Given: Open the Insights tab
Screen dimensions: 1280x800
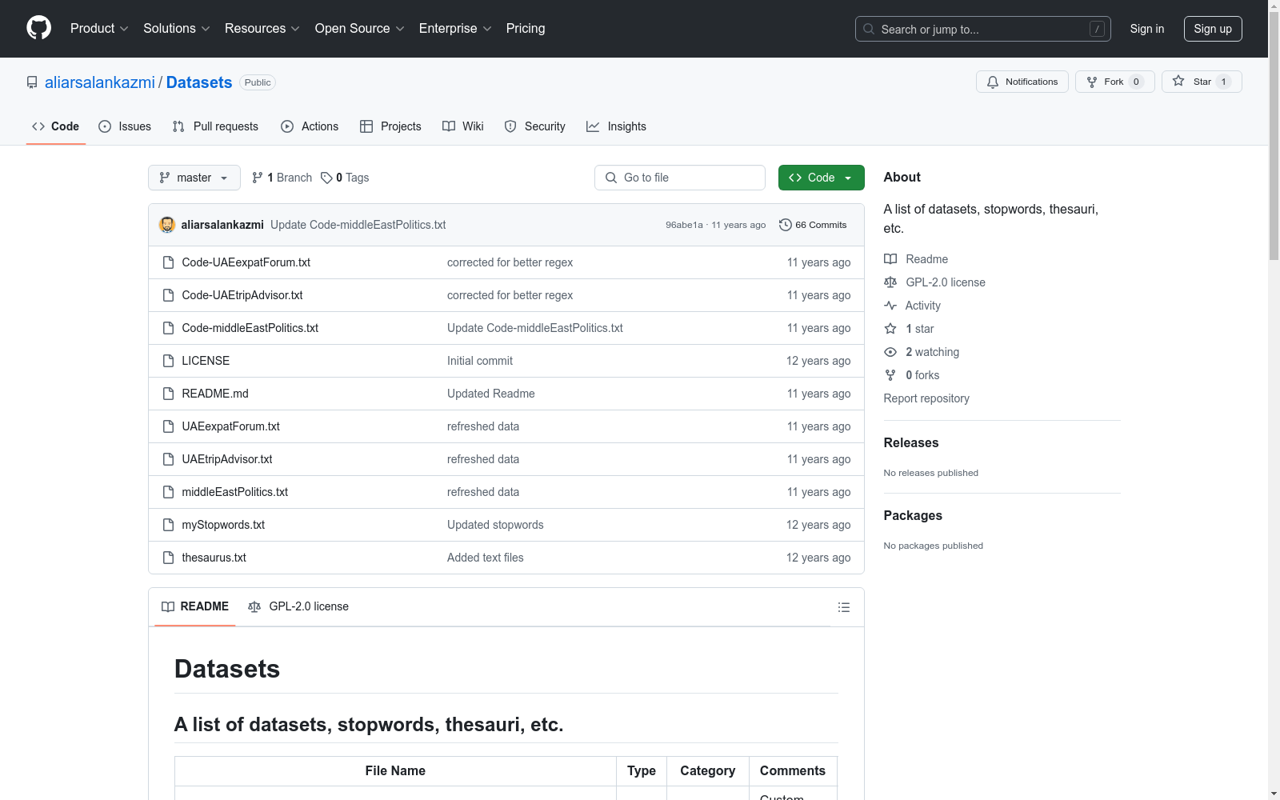Looking at the screenshot, I should 616,126.
